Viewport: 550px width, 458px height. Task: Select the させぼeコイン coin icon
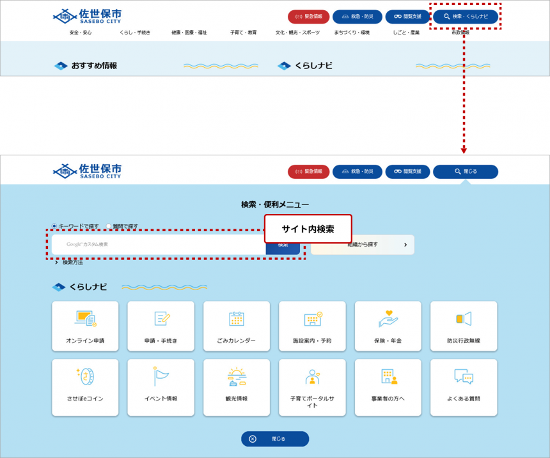85,377
